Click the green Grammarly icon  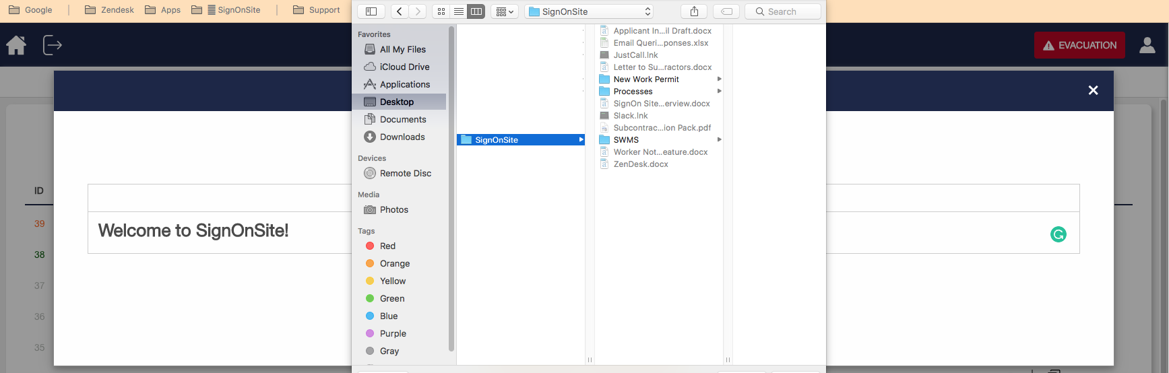tap(1058, 234)
